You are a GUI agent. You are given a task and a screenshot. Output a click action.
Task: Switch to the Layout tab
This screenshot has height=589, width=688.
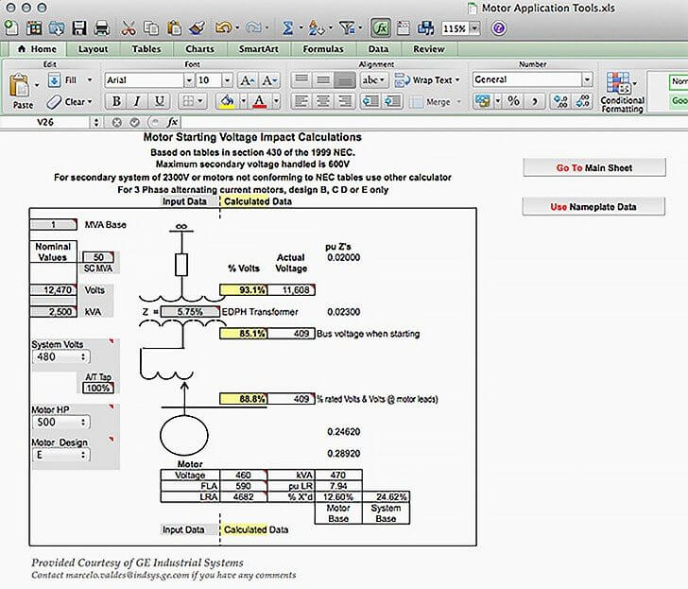[x=93, y=49]
